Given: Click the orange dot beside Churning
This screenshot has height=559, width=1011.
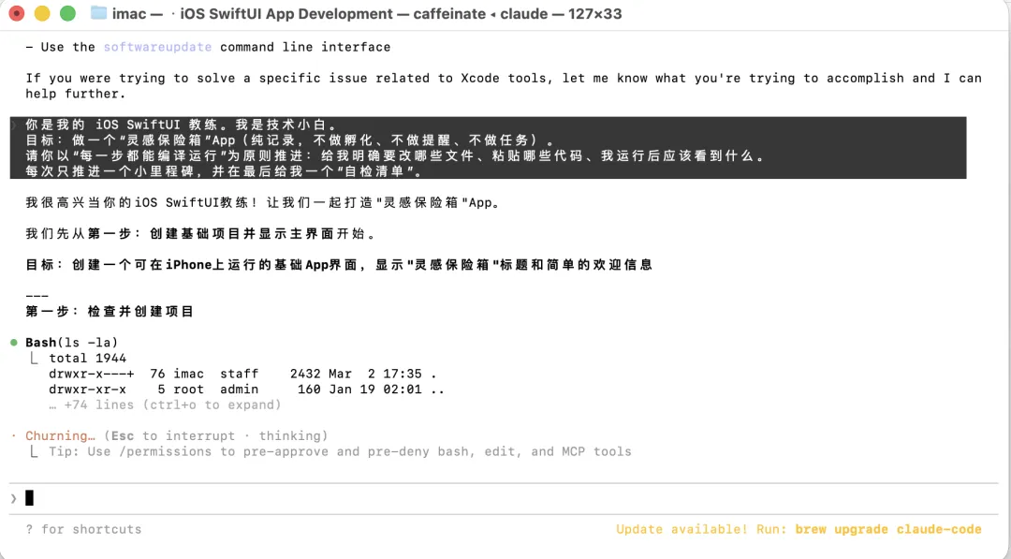Looking at the screenshot, I should point(13,435).
